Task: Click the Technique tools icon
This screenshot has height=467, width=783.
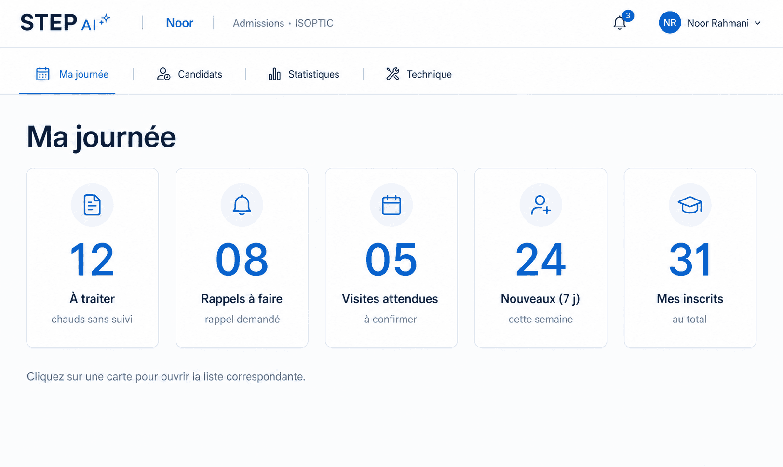Action: pos(392,74)
